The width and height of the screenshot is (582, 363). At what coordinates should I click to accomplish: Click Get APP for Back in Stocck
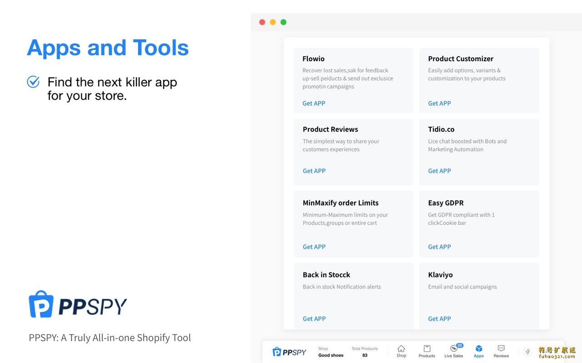[x=314, y=319]
